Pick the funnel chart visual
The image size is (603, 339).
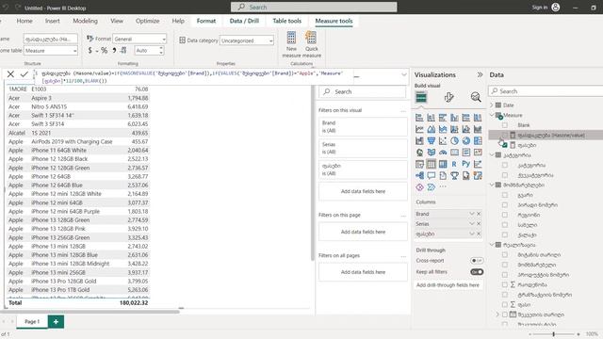click(x=432, y=141)
